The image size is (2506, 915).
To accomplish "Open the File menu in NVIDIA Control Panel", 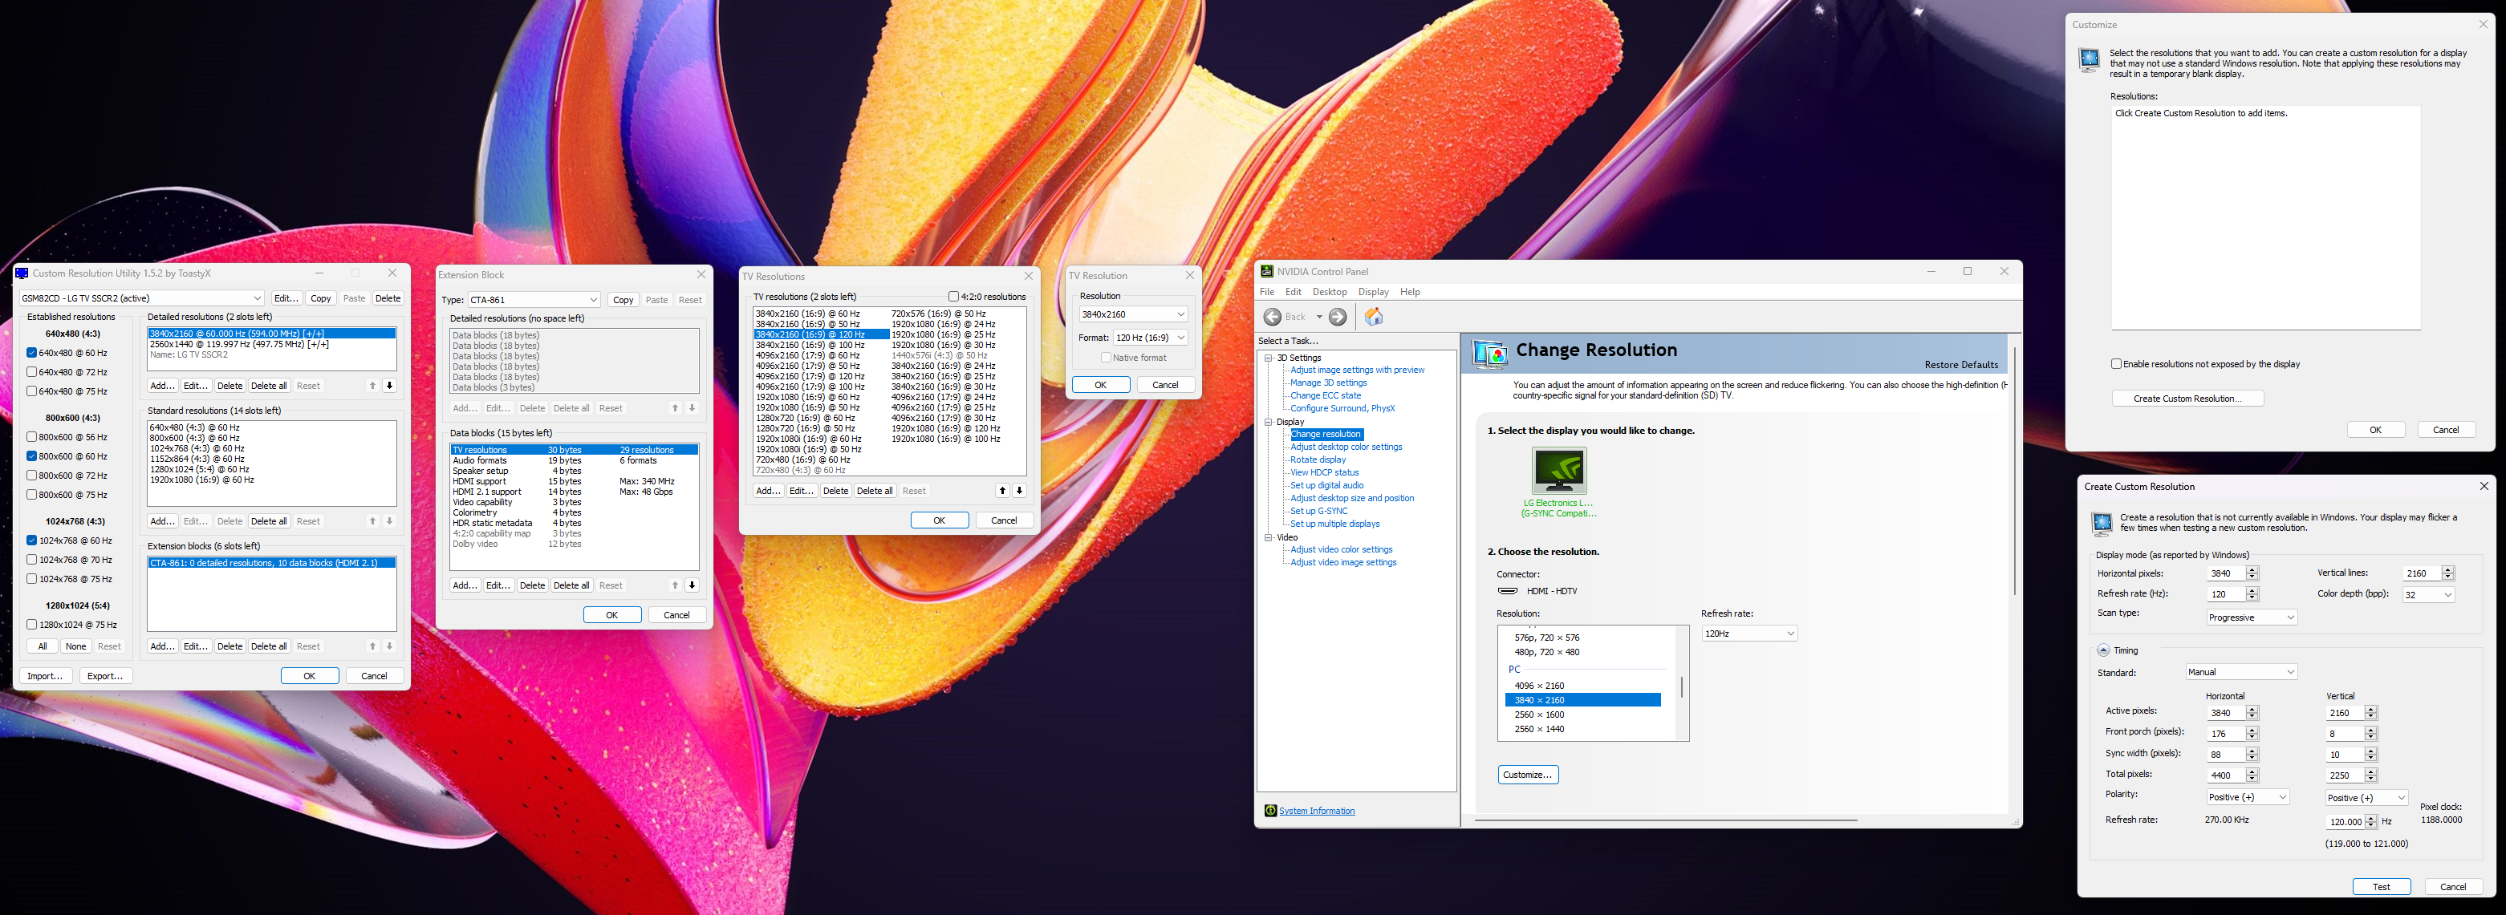I will pyautogui.click(x=1266, y=292).
